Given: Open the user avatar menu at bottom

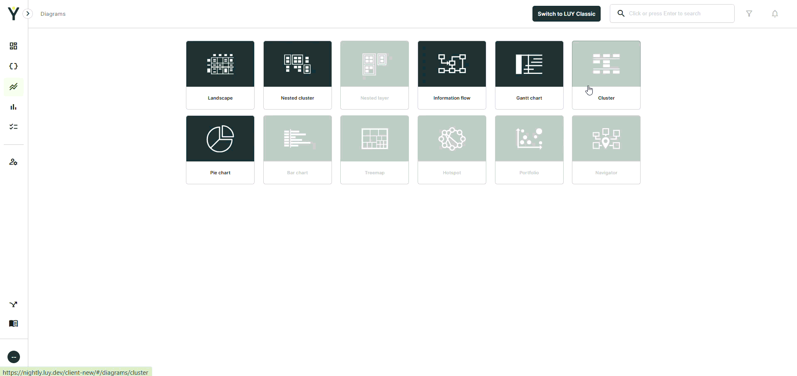Looking at the screenshot, I should (x=14, y=357).
